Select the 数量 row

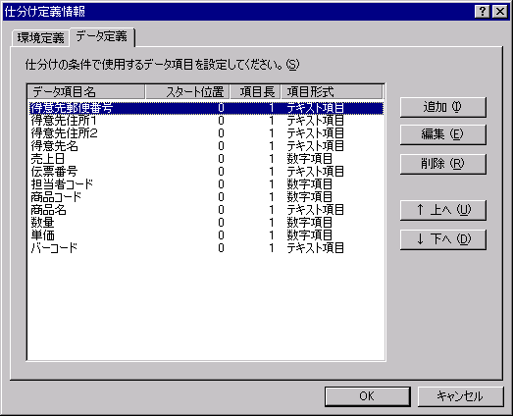coord(206,223)
